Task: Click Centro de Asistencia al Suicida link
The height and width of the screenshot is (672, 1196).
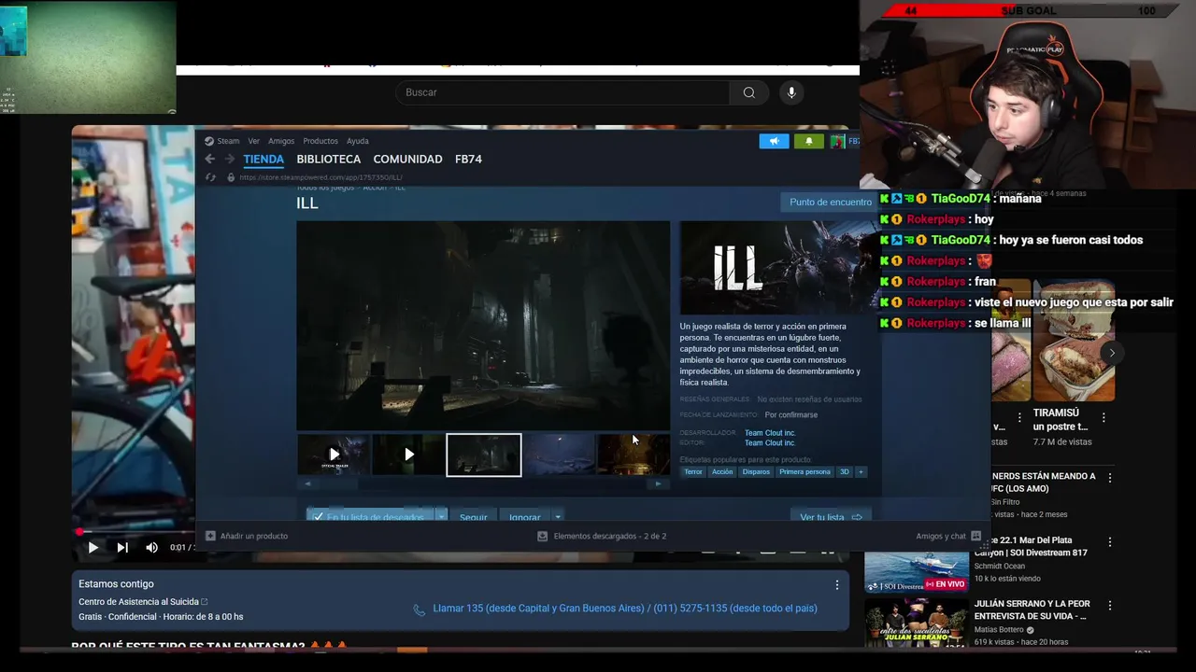Action: click(139, 602)
